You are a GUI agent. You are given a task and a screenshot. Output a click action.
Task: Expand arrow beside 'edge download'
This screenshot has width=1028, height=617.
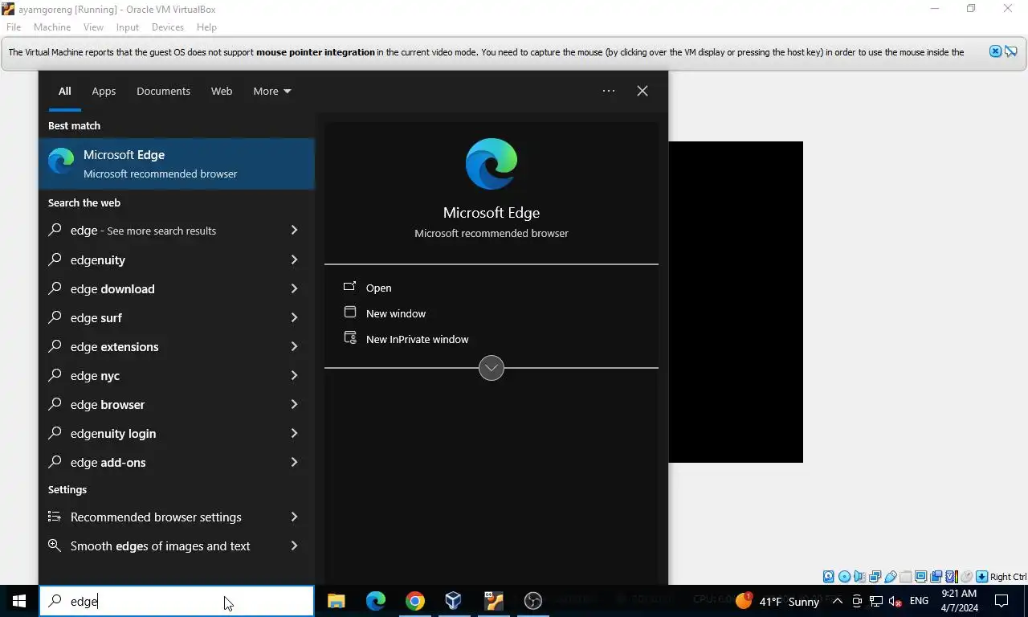294,288
